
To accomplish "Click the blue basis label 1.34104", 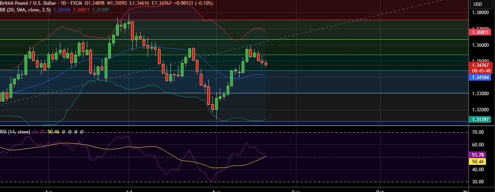I will pyautogui.click(x=479, y=78).
